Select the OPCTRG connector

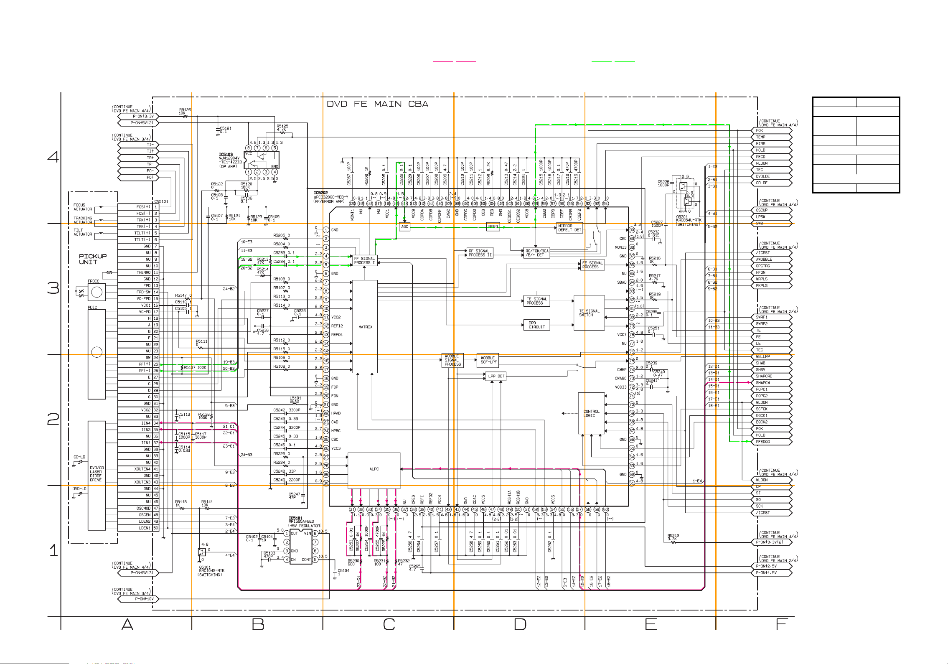click(772, 266)
